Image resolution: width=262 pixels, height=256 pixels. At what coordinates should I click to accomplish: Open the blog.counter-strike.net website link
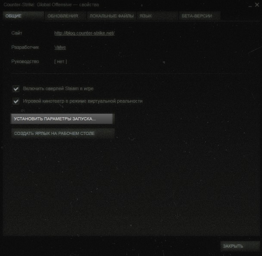84,33
